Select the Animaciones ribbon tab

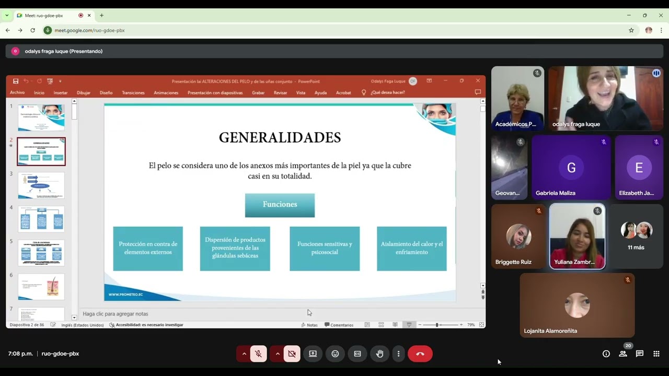click(x=166, y=92)
